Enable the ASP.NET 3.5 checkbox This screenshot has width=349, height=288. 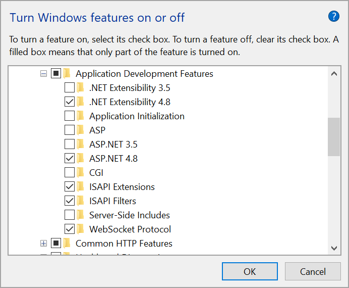tap(70, 144)
